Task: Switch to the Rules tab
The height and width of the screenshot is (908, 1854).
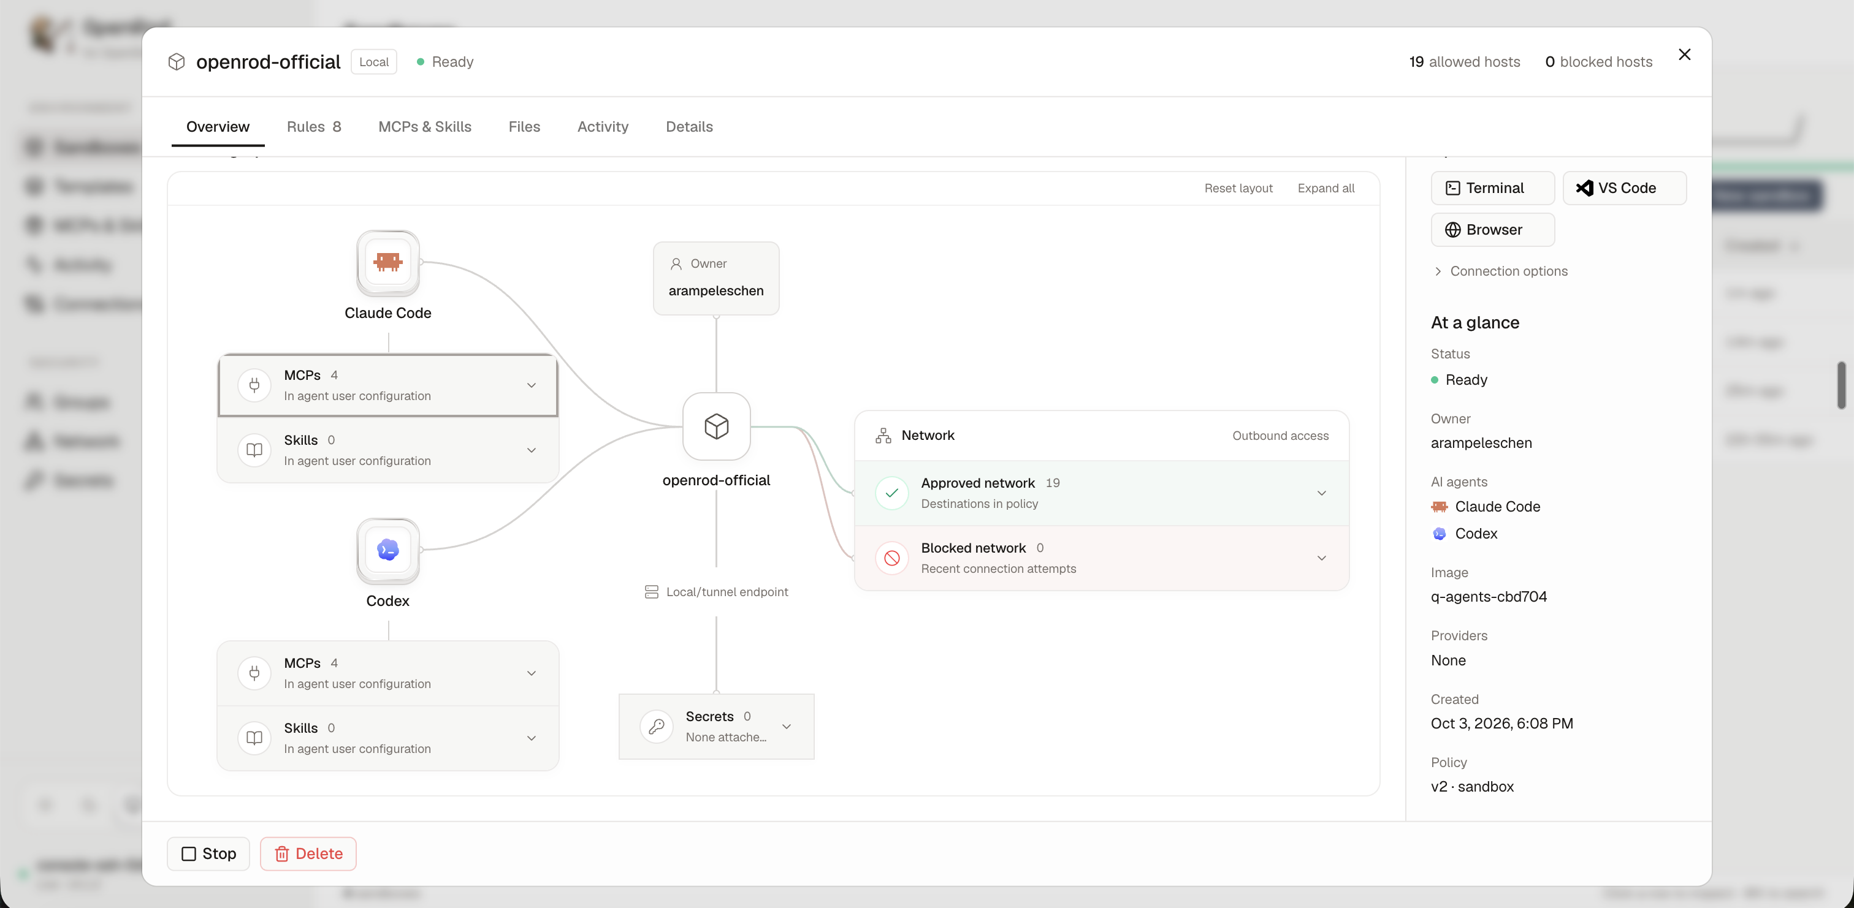Action: coord(314,127)
